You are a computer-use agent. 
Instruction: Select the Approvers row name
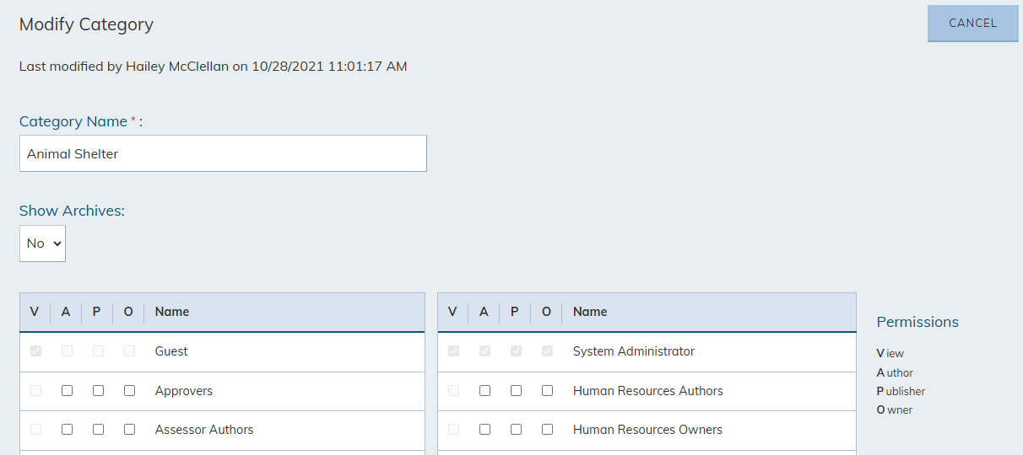click(x=184, y=391)
